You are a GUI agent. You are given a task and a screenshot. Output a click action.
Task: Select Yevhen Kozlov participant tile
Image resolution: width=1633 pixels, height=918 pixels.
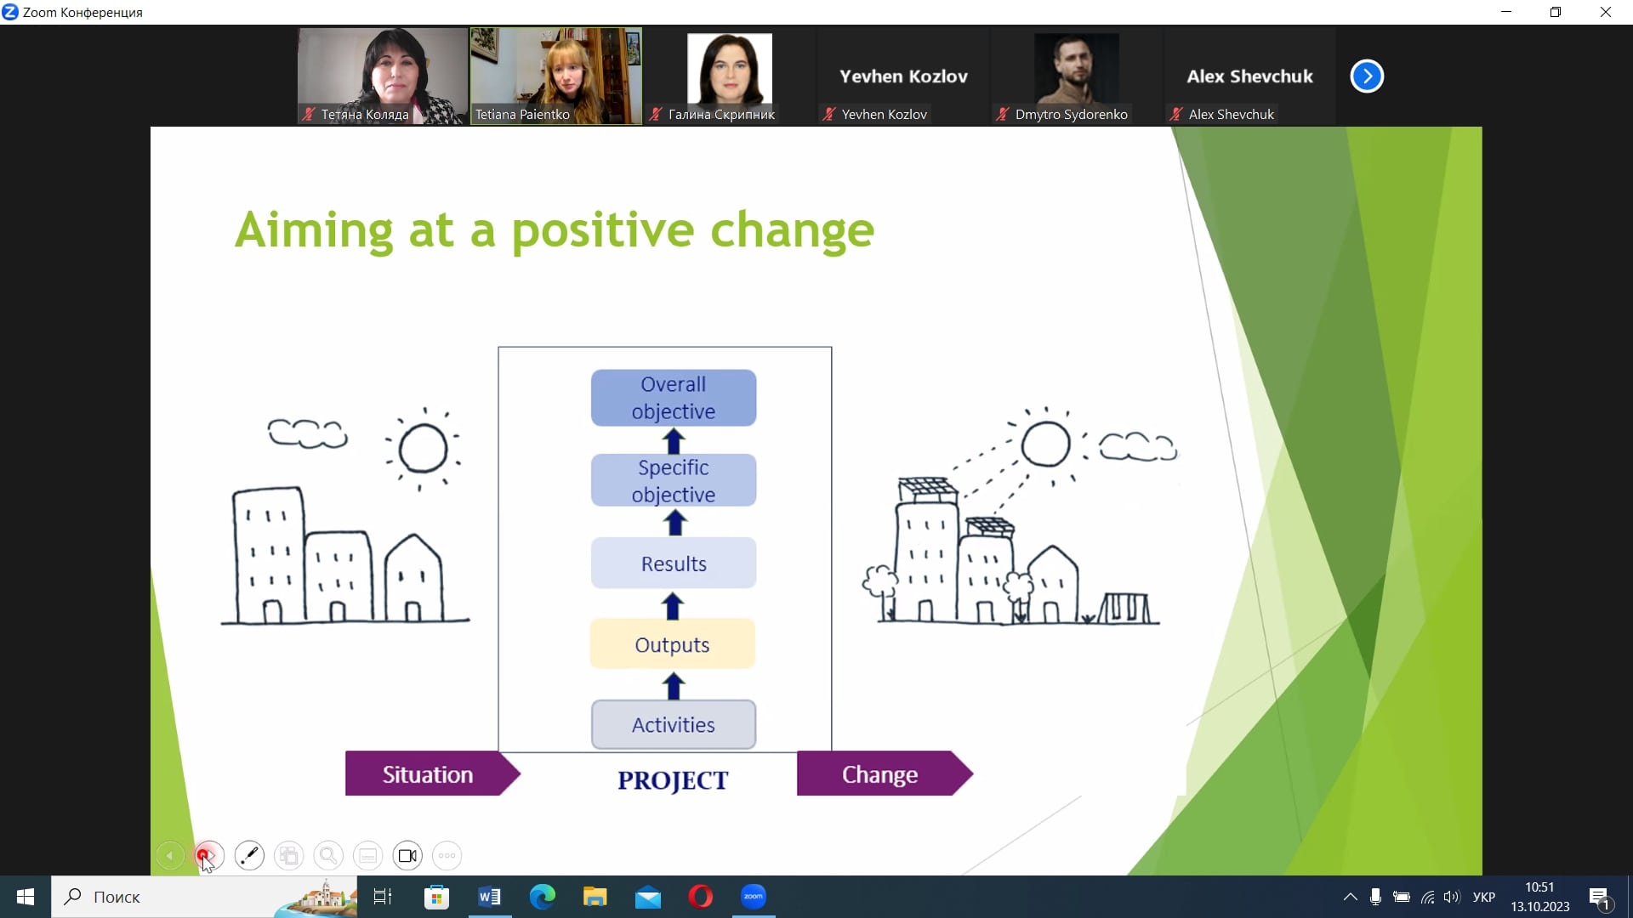pyautogui.click(x=903, y=76)
